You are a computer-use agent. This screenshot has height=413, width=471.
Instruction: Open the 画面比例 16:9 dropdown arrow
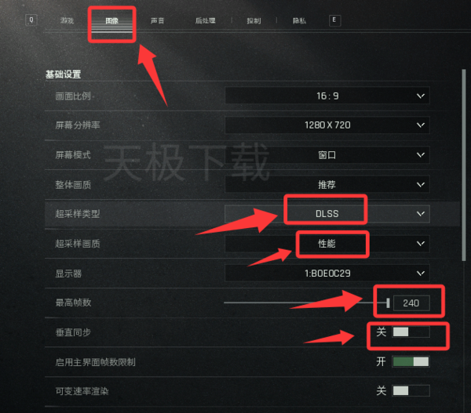(x=421, y=96)
